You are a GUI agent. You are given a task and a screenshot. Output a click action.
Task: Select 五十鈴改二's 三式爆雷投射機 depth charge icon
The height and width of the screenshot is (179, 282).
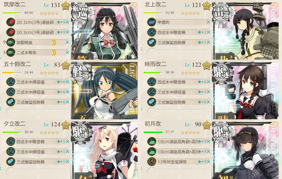coord(11,102)
